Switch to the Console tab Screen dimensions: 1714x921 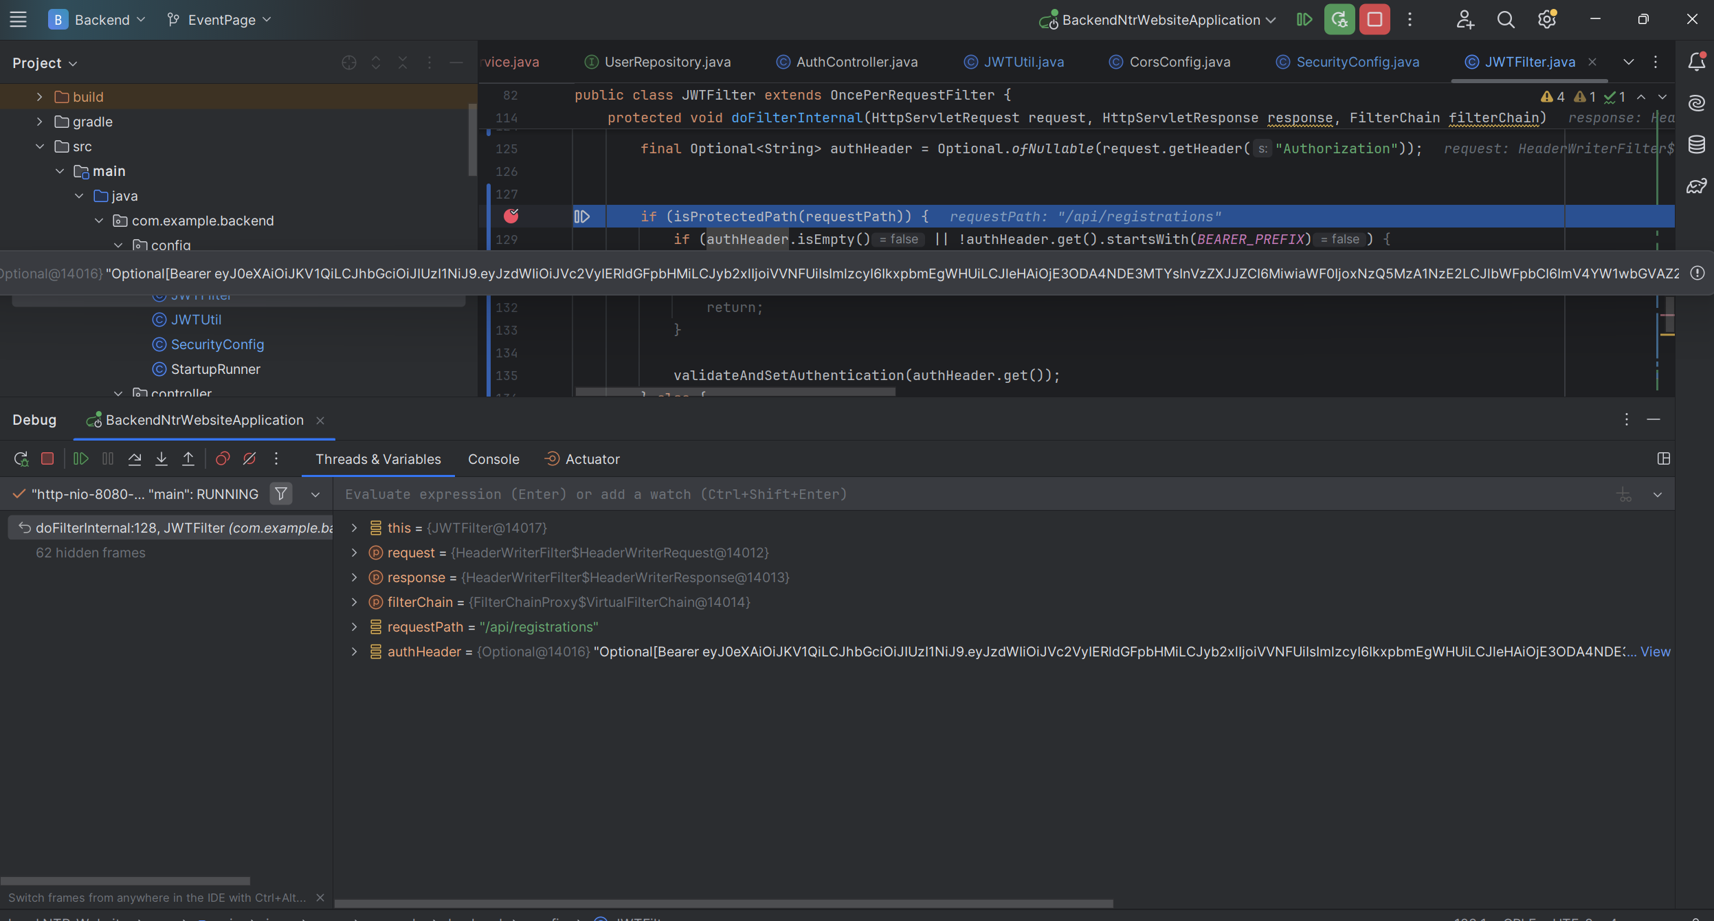(493, 459)
